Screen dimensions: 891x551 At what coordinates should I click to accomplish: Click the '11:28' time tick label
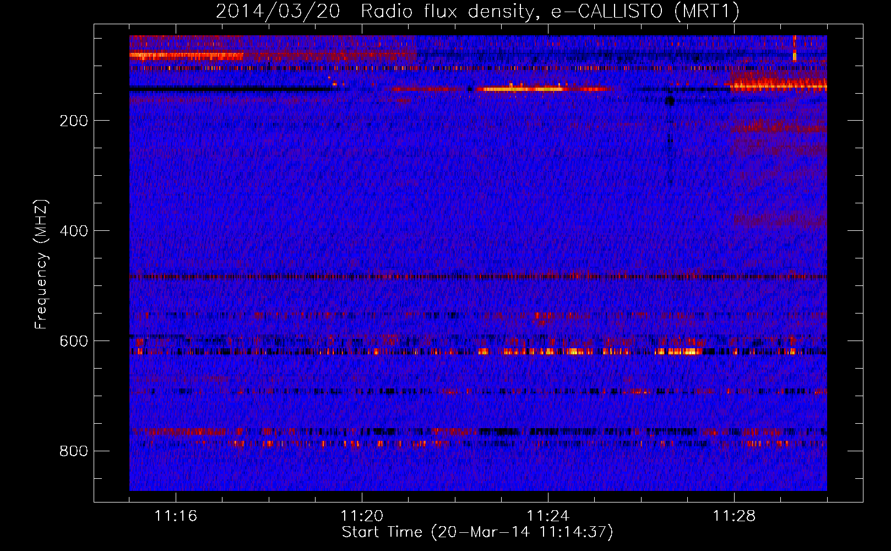click(x=734, y=516)
